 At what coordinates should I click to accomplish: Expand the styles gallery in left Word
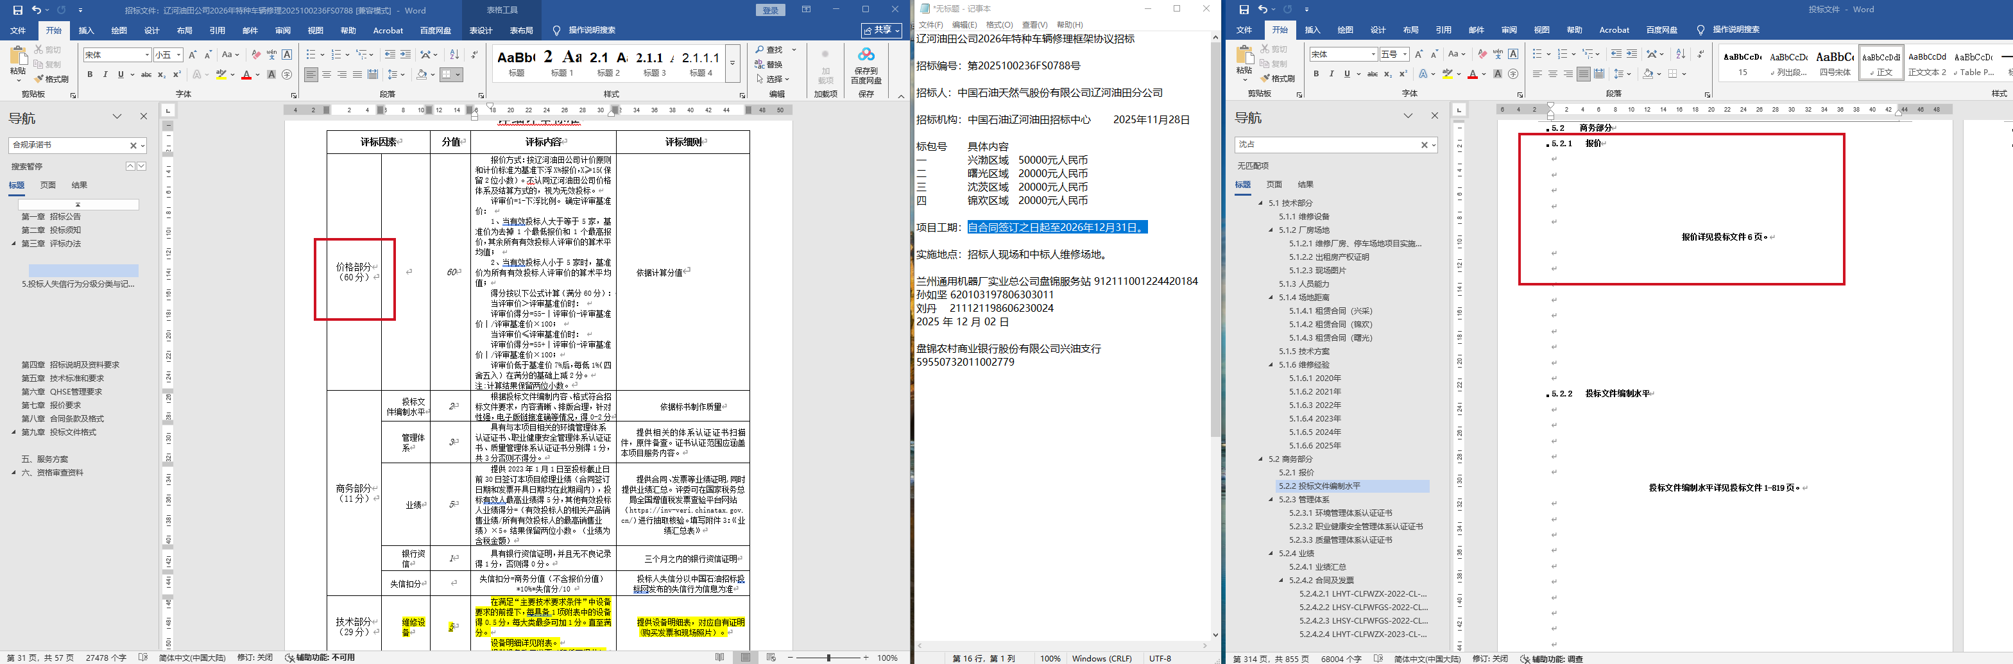pyautogui.click(x=732, y=64)
